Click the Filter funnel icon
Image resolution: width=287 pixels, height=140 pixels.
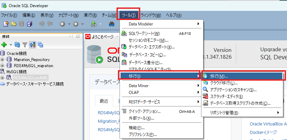point(25,45)
